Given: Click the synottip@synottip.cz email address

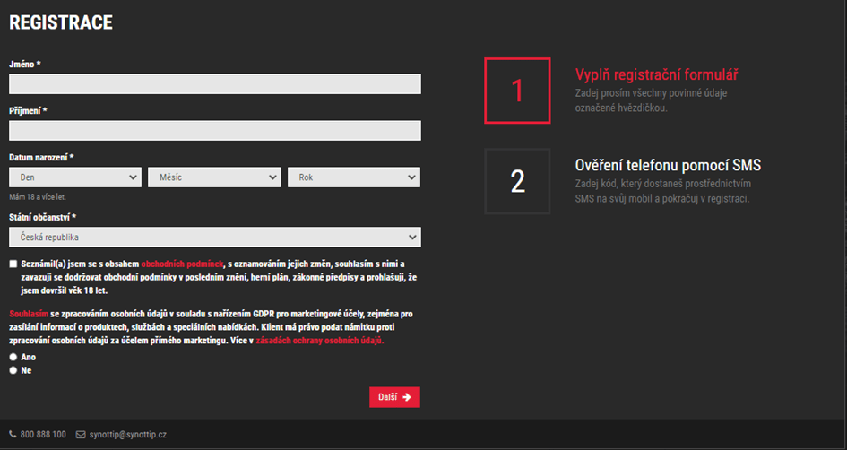Looking at the screenshot, I should point(128,435).
